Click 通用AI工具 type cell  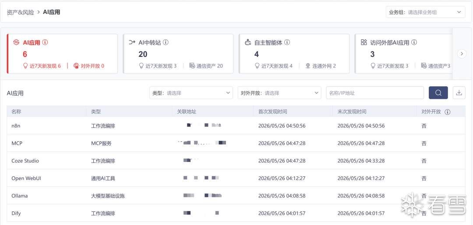click(x=103, y=178)
